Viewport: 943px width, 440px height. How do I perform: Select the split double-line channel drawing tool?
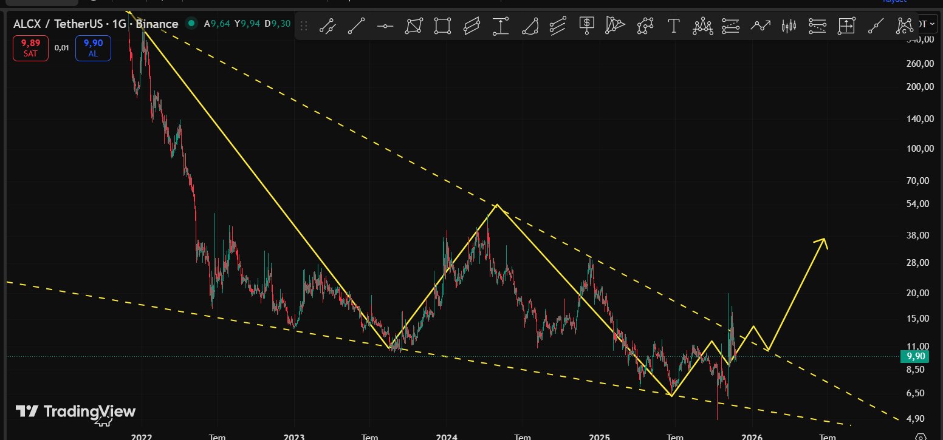click(x=328, y=26)
